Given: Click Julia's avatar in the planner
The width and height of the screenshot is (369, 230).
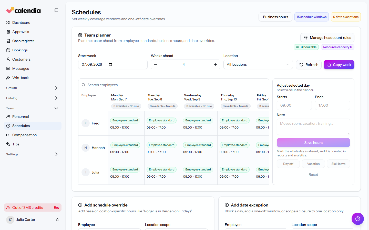Looking at the screenshot, I should coord(86,172).
